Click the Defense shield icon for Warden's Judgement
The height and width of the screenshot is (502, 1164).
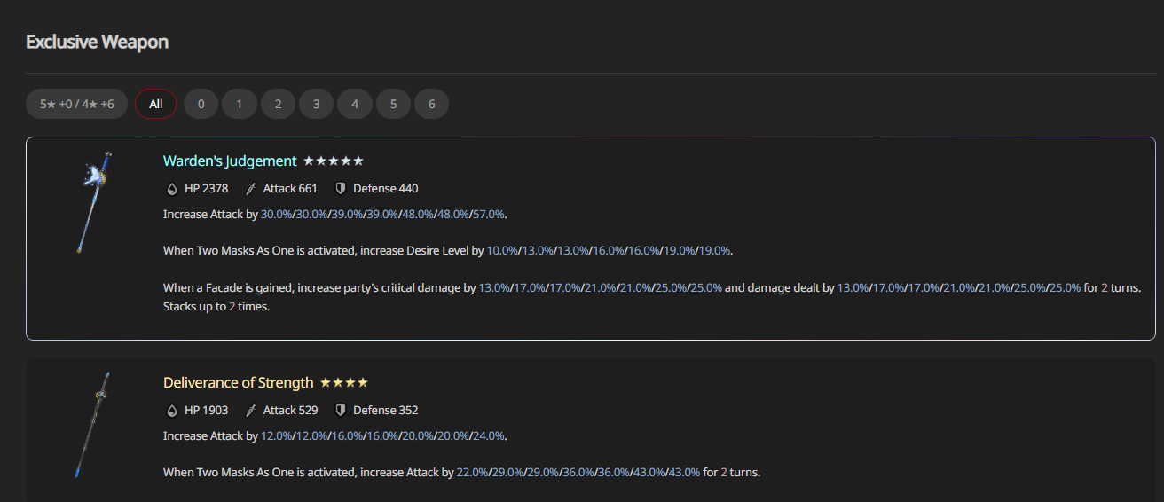pyautogui.click(x=341, y=188)
